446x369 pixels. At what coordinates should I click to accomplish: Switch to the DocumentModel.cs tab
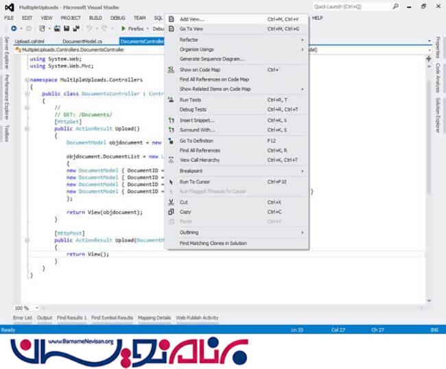click(82, 41)
